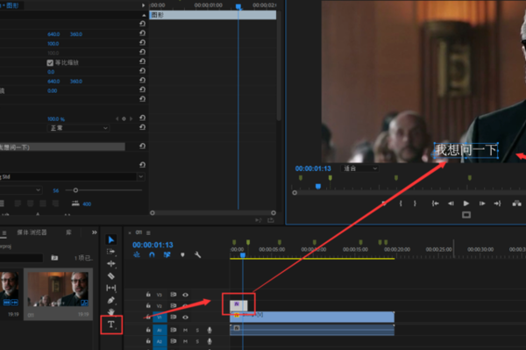This screenshot has height=350, width=526.
Task: Select the Ripple Edit tool
Action: pyautogui.click(x=111, y=264)
